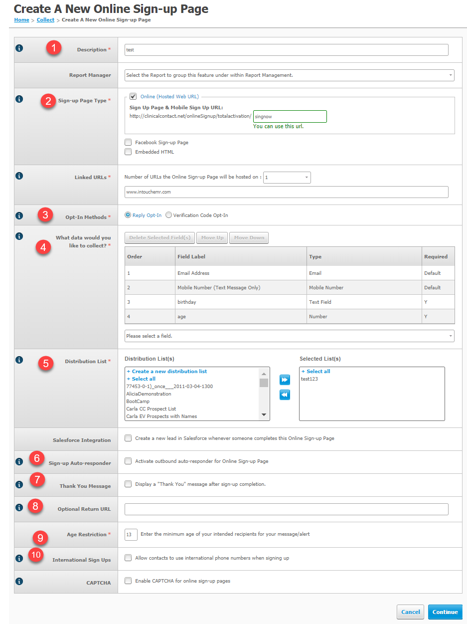Click the Continue button

(445, 612)
